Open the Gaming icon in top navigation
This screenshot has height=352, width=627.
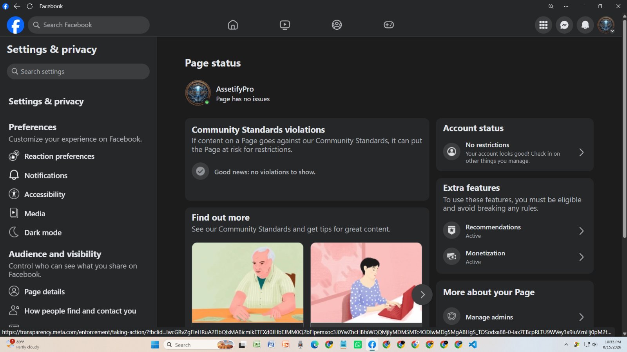[x=389, y=25]
